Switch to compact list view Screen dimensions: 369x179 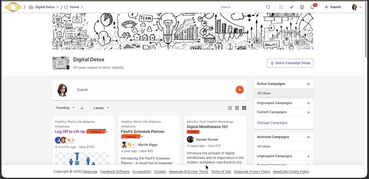(230, 108)
